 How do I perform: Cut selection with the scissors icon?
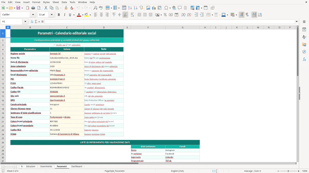(46, 8)
